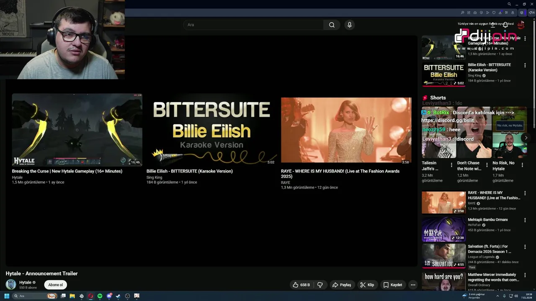536x301 pixels.
Task: Play Breaking the Curse Hytale Gameplay endscreen thumbnail
Action: (77, 130)
